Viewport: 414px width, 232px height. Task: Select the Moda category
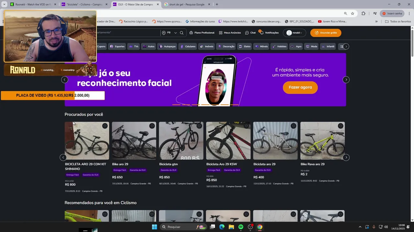(311, 46)
